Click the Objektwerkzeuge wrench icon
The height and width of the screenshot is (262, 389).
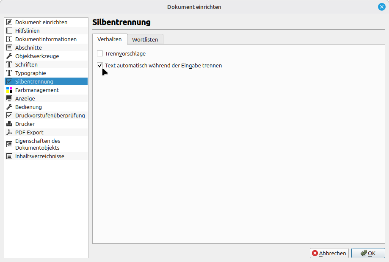[9, 56]
